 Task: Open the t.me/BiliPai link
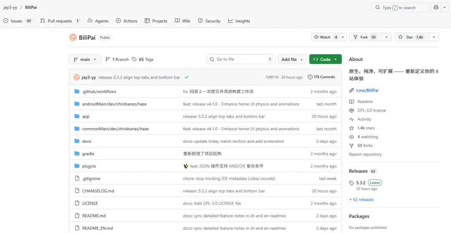pos(367,90)
